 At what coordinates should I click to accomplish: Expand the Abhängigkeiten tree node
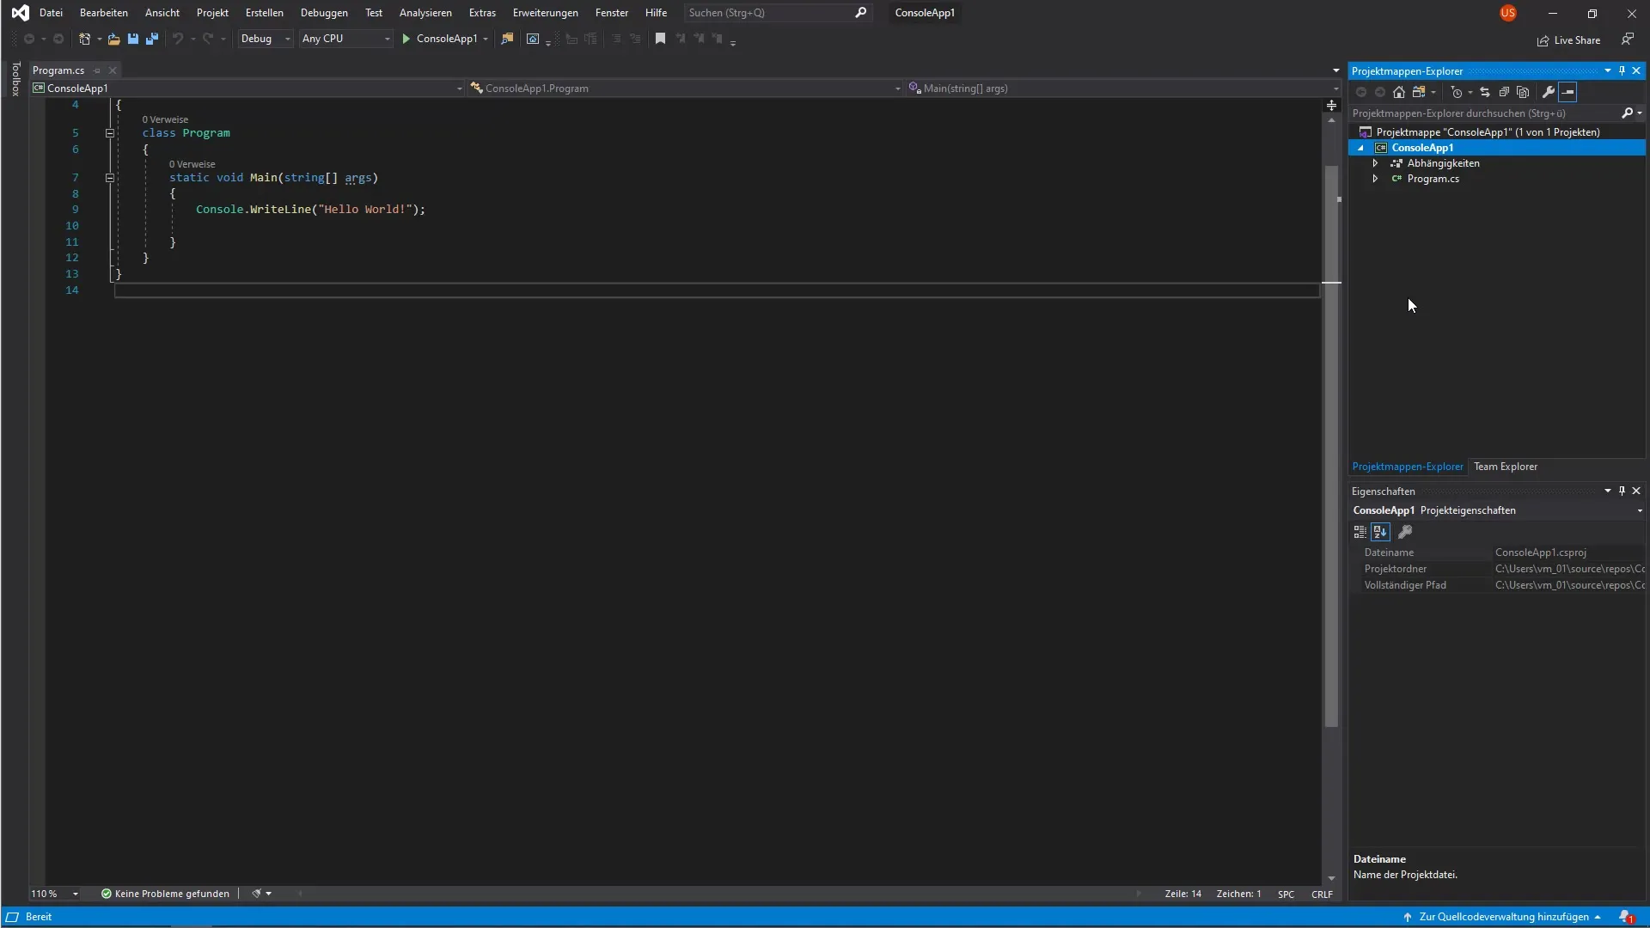(1375, 163)
